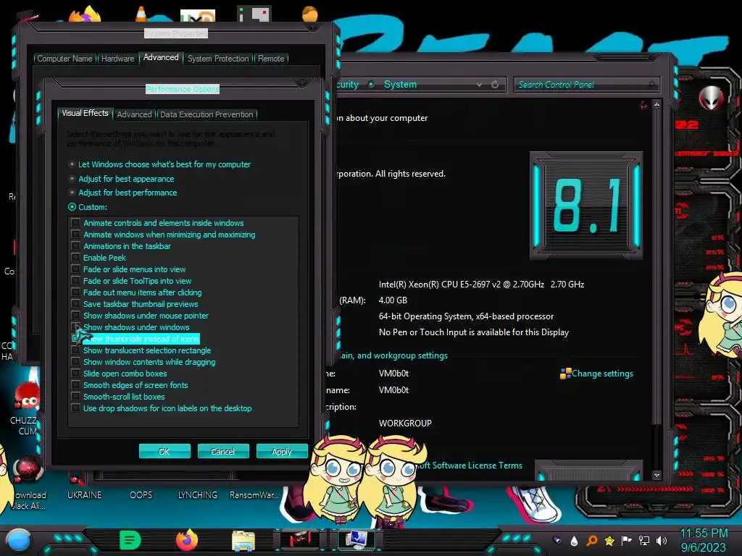Click the Apply button
The image size is (742, 556).
pos(282,452)
